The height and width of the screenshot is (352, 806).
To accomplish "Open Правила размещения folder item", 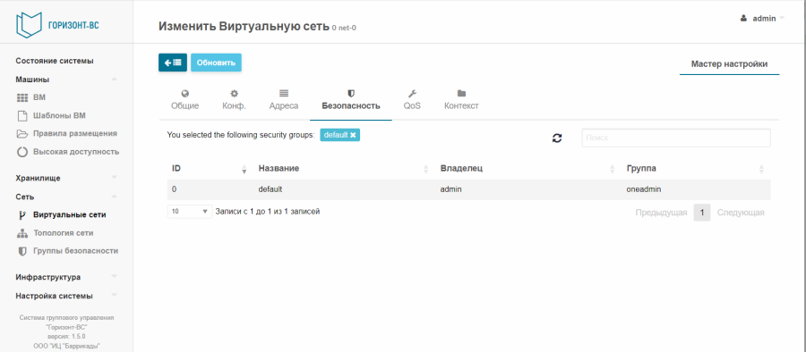I will pos(67,133).
